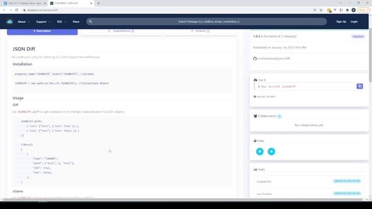The height and width of the screenshot is (209, 372).
Task: Click the No collaborators yet text
Action: 309,125
